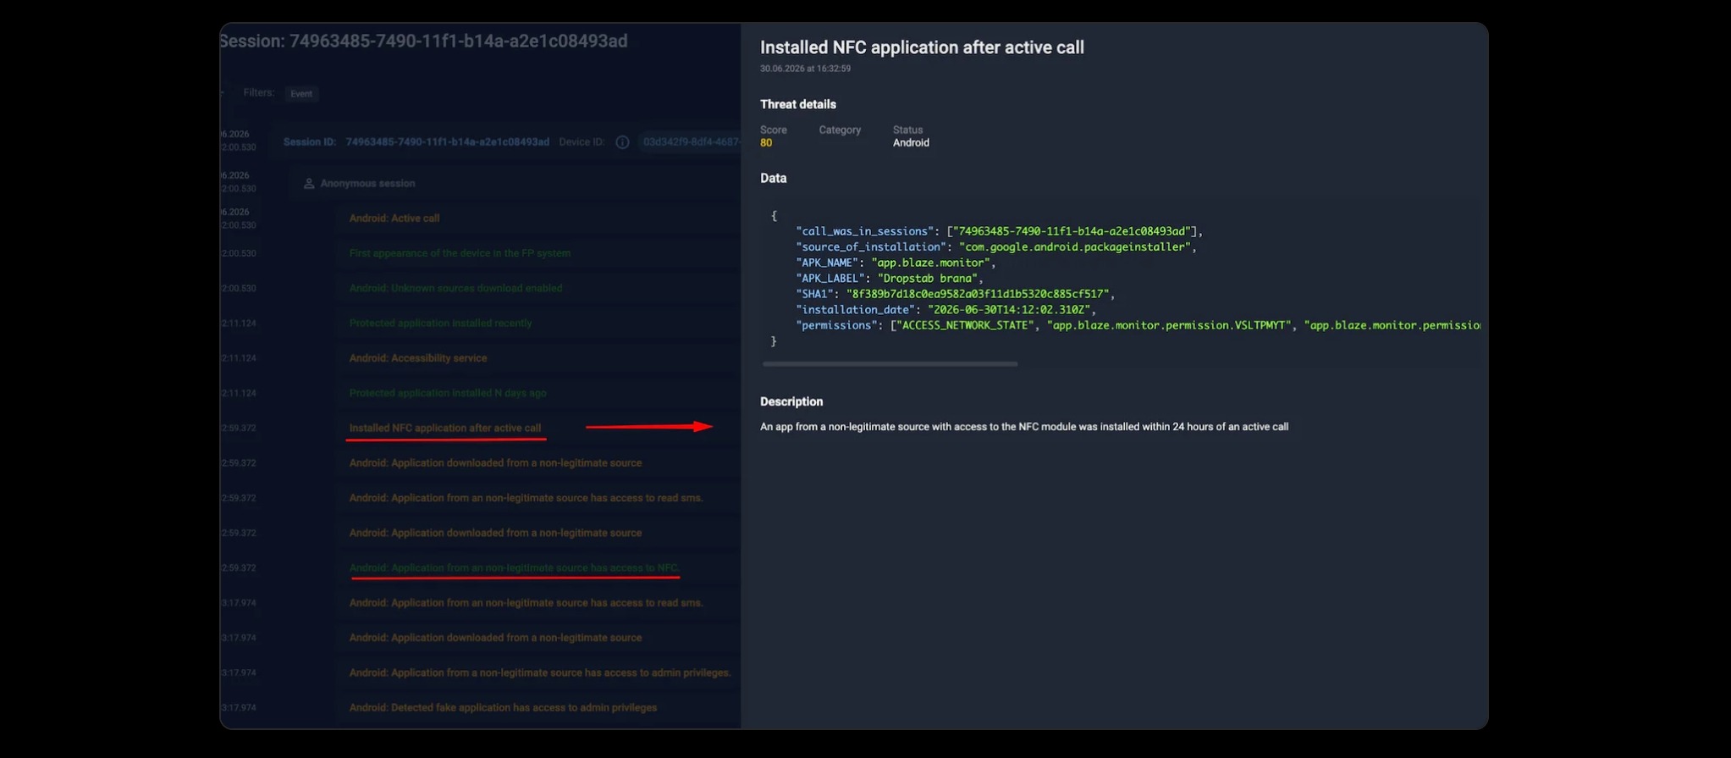Open Protected application installed recently event

click(x=440, y=324)
